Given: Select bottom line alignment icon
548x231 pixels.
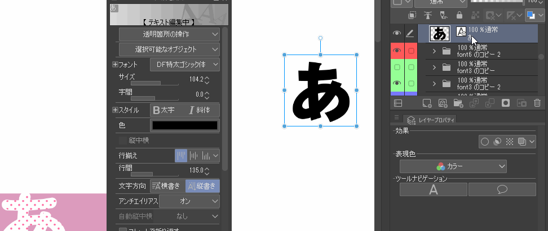Looking at the screenshot, I should [x=205, y=156].
